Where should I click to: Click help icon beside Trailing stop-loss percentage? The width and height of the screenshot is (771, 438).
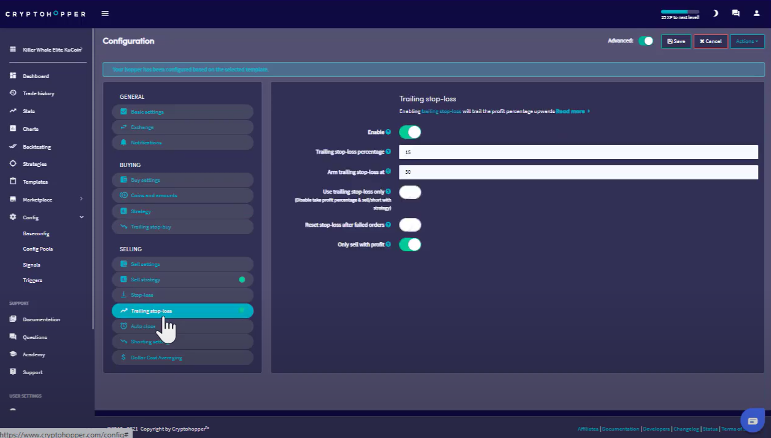389,152
